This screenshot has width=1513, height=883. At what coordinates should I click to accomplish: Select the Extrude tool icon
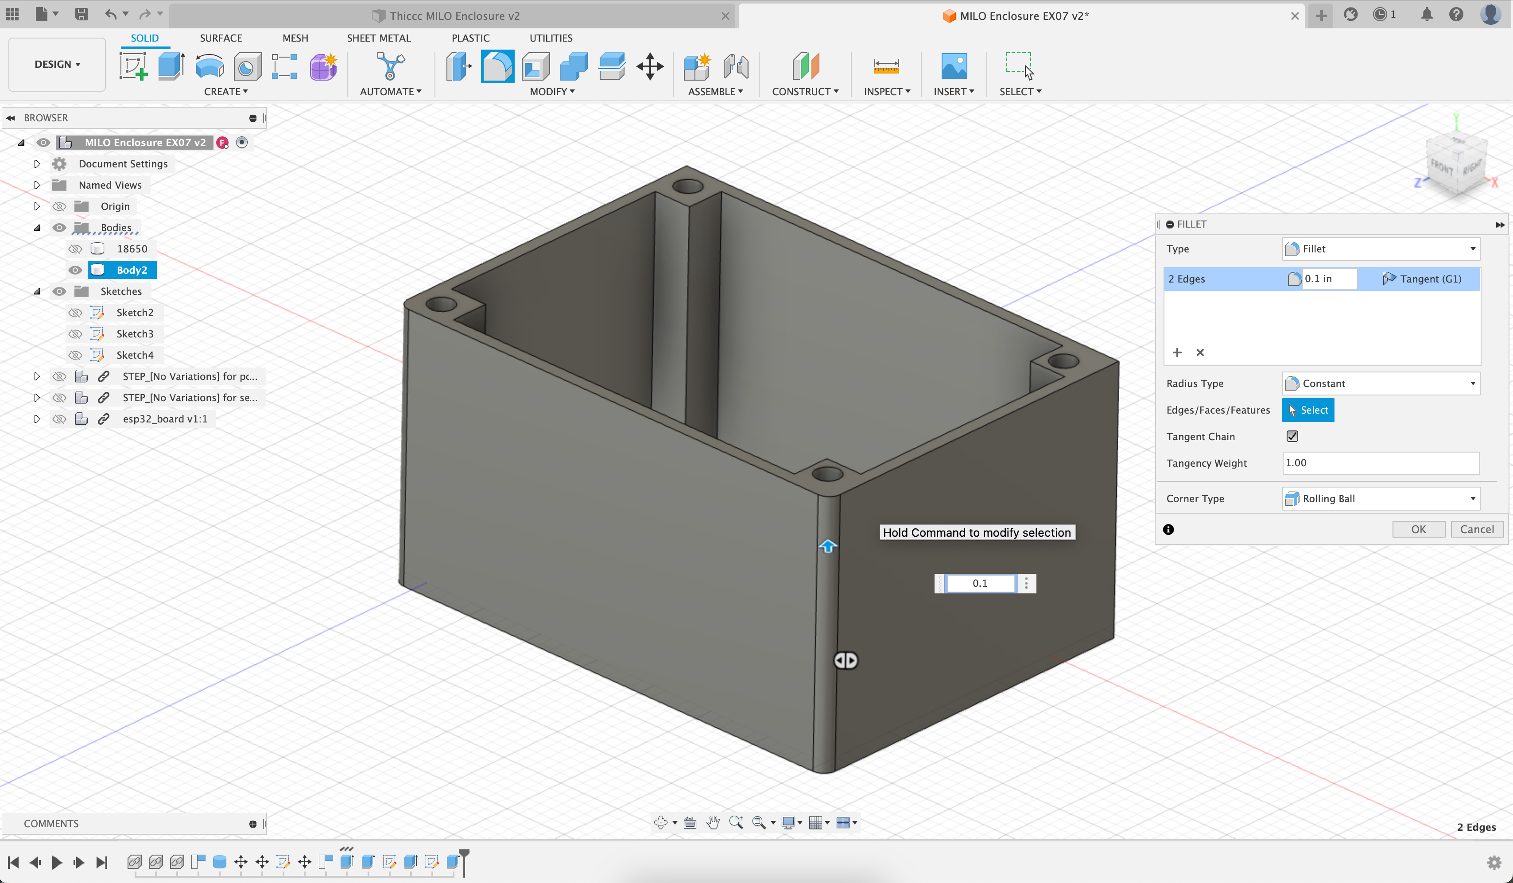(x=171, y=66)
